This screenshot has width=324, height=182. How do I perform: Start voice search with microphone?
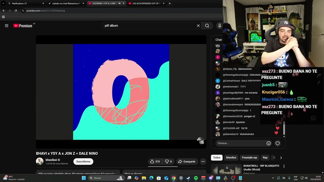pos(220,26)
